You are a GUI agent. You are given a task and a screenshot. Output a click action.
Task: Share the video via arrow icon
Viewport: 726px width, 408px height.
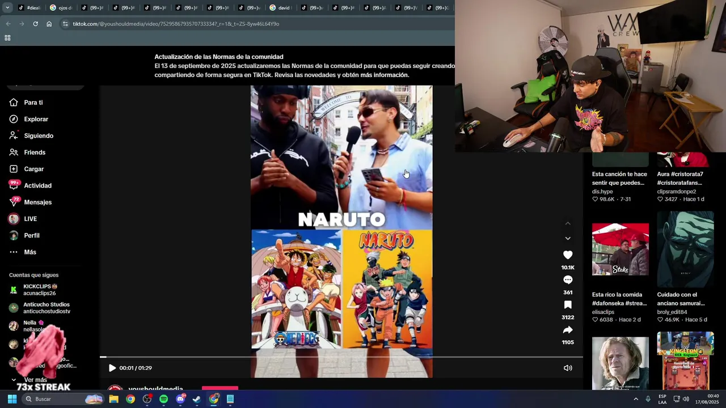[x=568, y=330]
